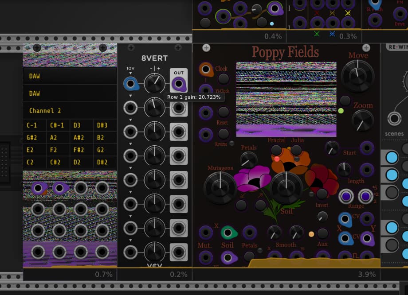The width and height of the screenshot is (408, 295).
Task: Click the Move knob on Poppy Fields
Action: coord(358,76)
